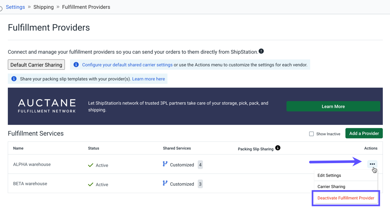
Task: Click the Learn more here link about packing slips
Action: [x=148, y=79]
